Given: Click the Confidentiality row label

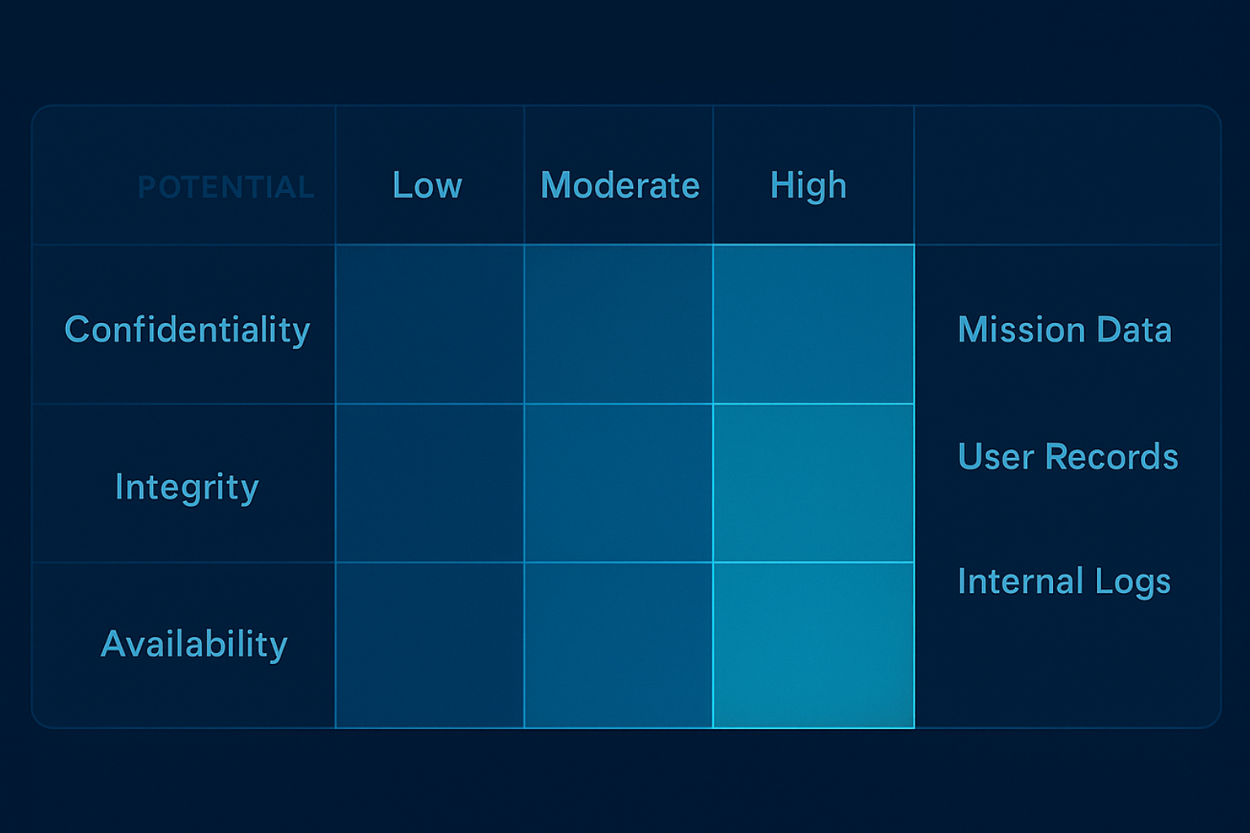Looking at the screenshot, I should [x=187, y=329].
